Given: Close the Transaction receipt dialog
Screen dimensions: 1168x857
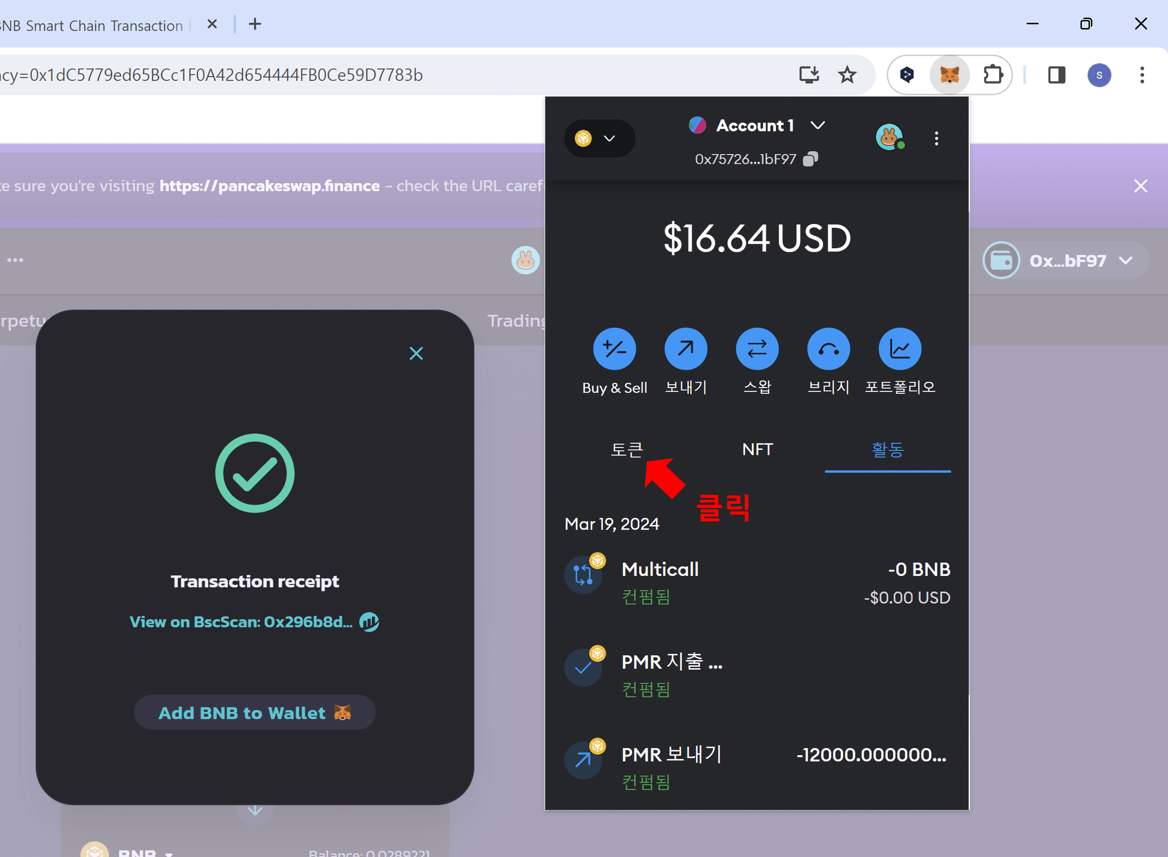Looking at the screenshot, I should point(416,353).
